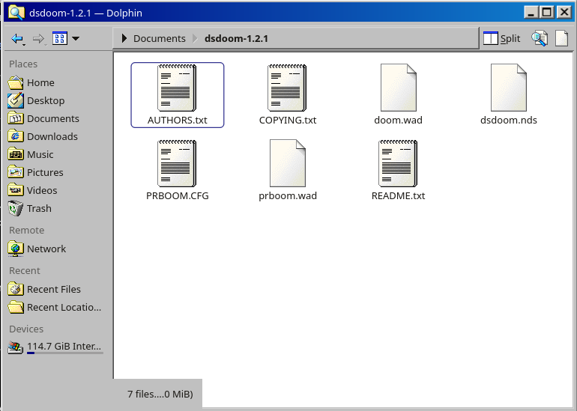Click the status bar file count text
This screenshot has width=577, height=411.
point(160,394)
